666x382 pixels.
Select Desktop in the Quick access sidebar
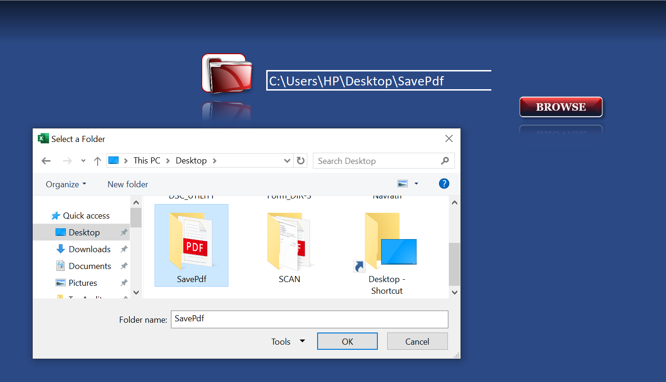click(x=85, y=232)
